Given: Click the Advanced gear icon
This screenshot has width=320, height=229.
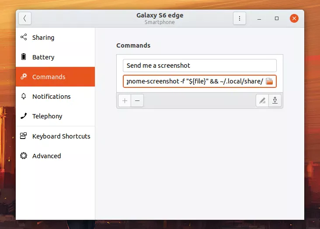Looking at the screenshot, I should [x=24, y=156].
